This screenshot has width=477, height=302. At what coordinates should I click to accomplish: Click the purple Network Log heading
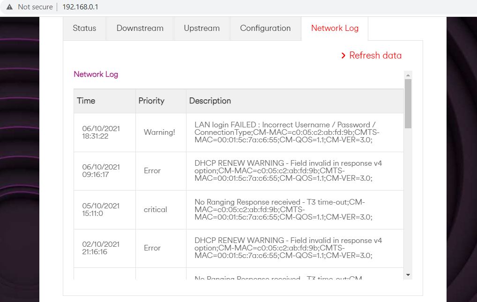click(96, 74)
